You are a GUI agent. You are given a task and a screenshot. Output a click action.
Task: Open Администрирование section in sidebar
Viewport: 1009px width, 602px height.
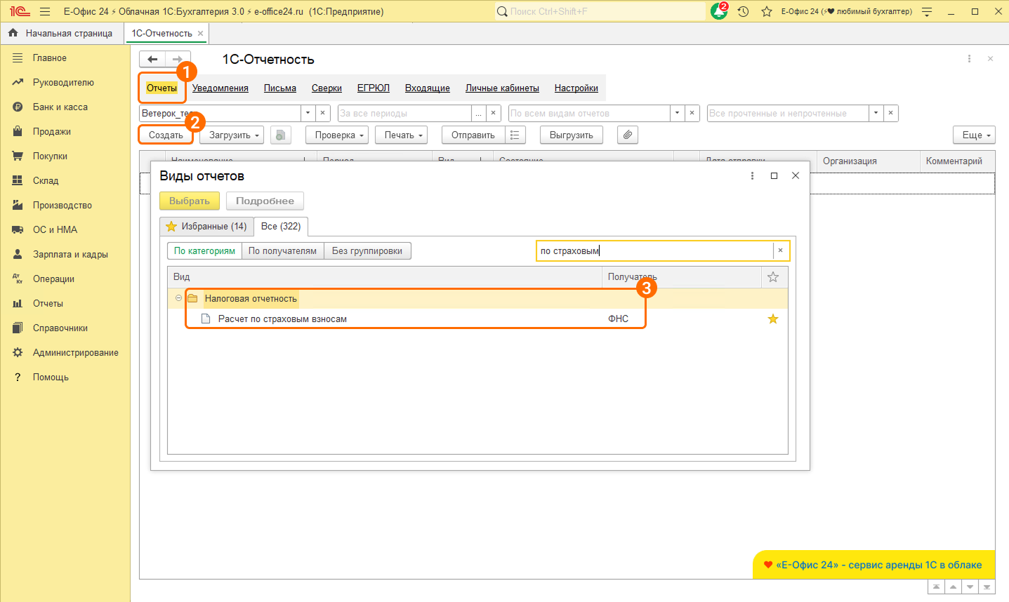[75, 353]
